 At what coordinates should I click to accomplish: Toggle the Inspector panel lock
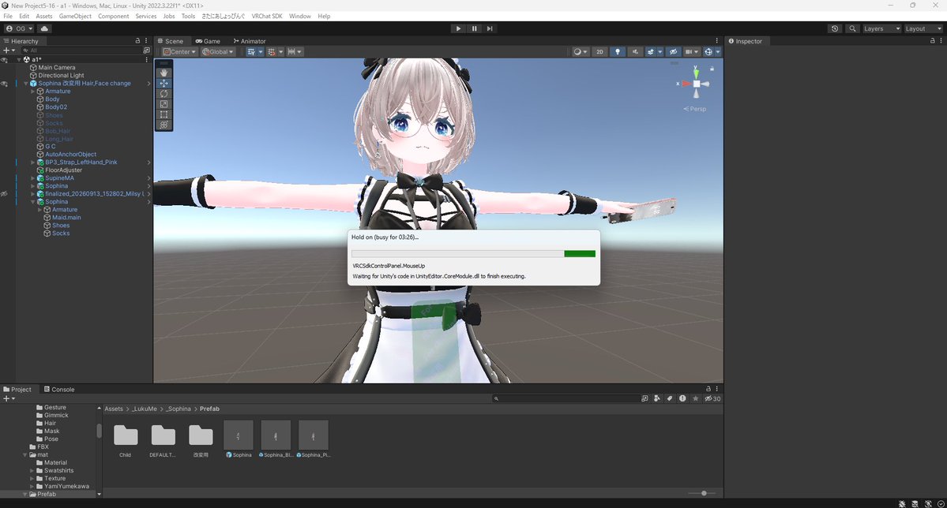(933, 41)
